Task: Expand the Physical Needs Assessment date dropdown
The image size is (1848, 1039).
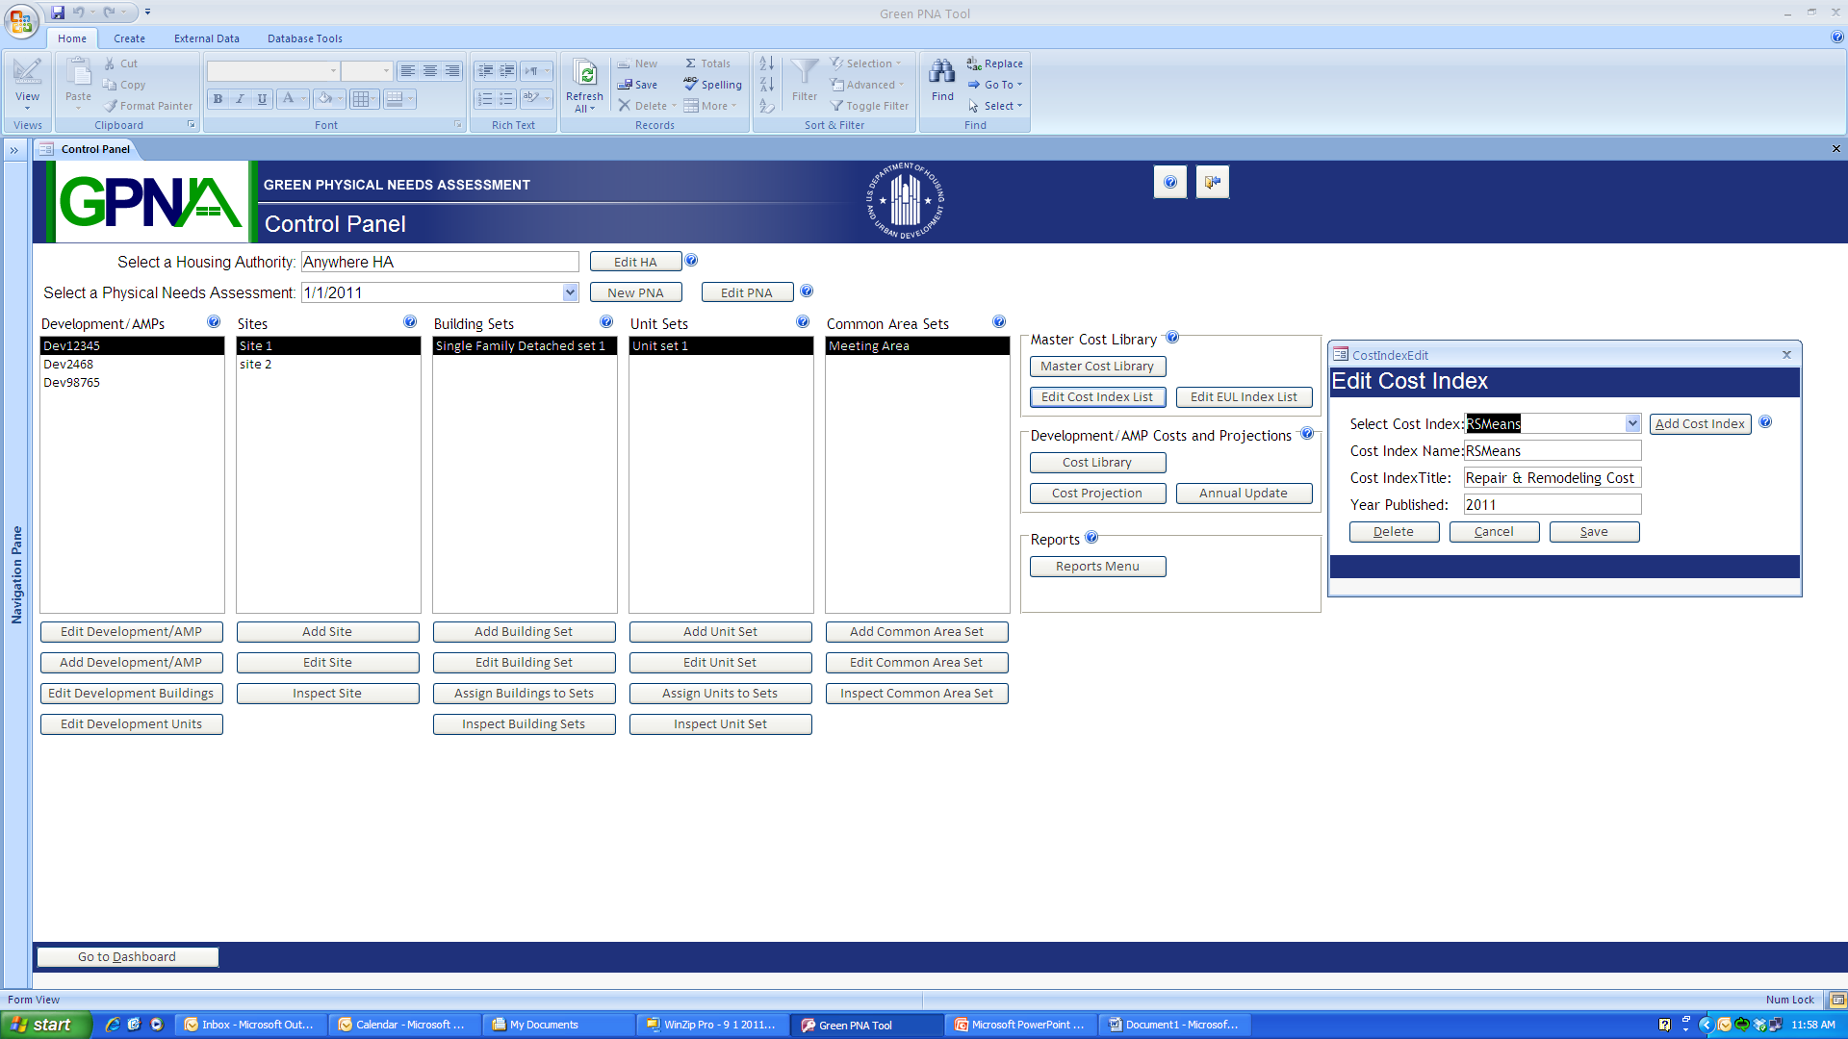Action: (570, 292)
